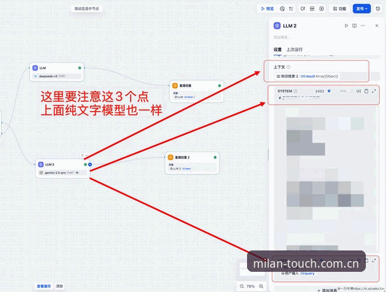The width and height of the screenshot is (386, 292).
Task: Select the 直接回复 2 answer node
Action: tap(192, 163)
